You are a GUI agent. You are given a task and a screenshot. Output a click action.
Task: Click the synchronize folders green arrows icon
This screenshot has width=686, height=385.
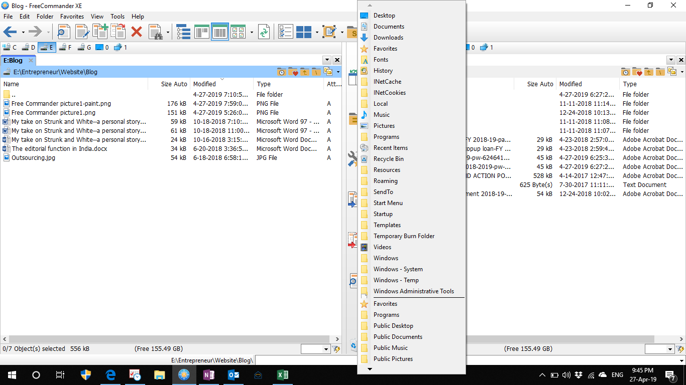click(x=263, y=32)
